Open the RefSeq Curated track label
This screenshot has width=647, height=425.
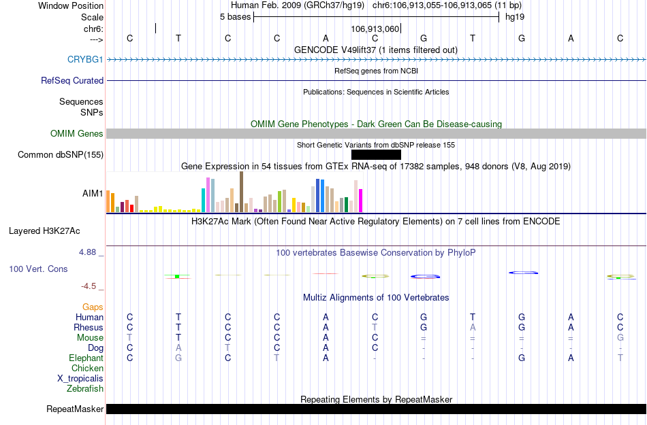click(72, 81)
